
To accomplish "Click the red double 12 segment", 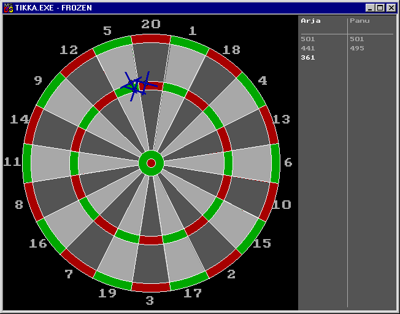I will [78, 63].
